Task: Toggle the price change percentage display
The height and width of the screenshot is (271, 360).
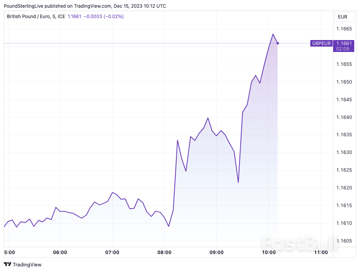Action: (x=113, y=17)
